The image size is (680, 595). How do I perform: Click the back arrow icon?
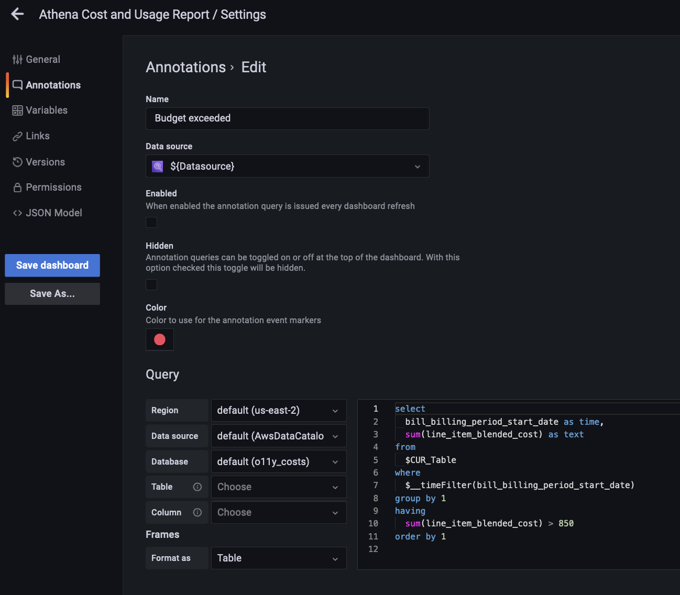(x=17, y=14)
